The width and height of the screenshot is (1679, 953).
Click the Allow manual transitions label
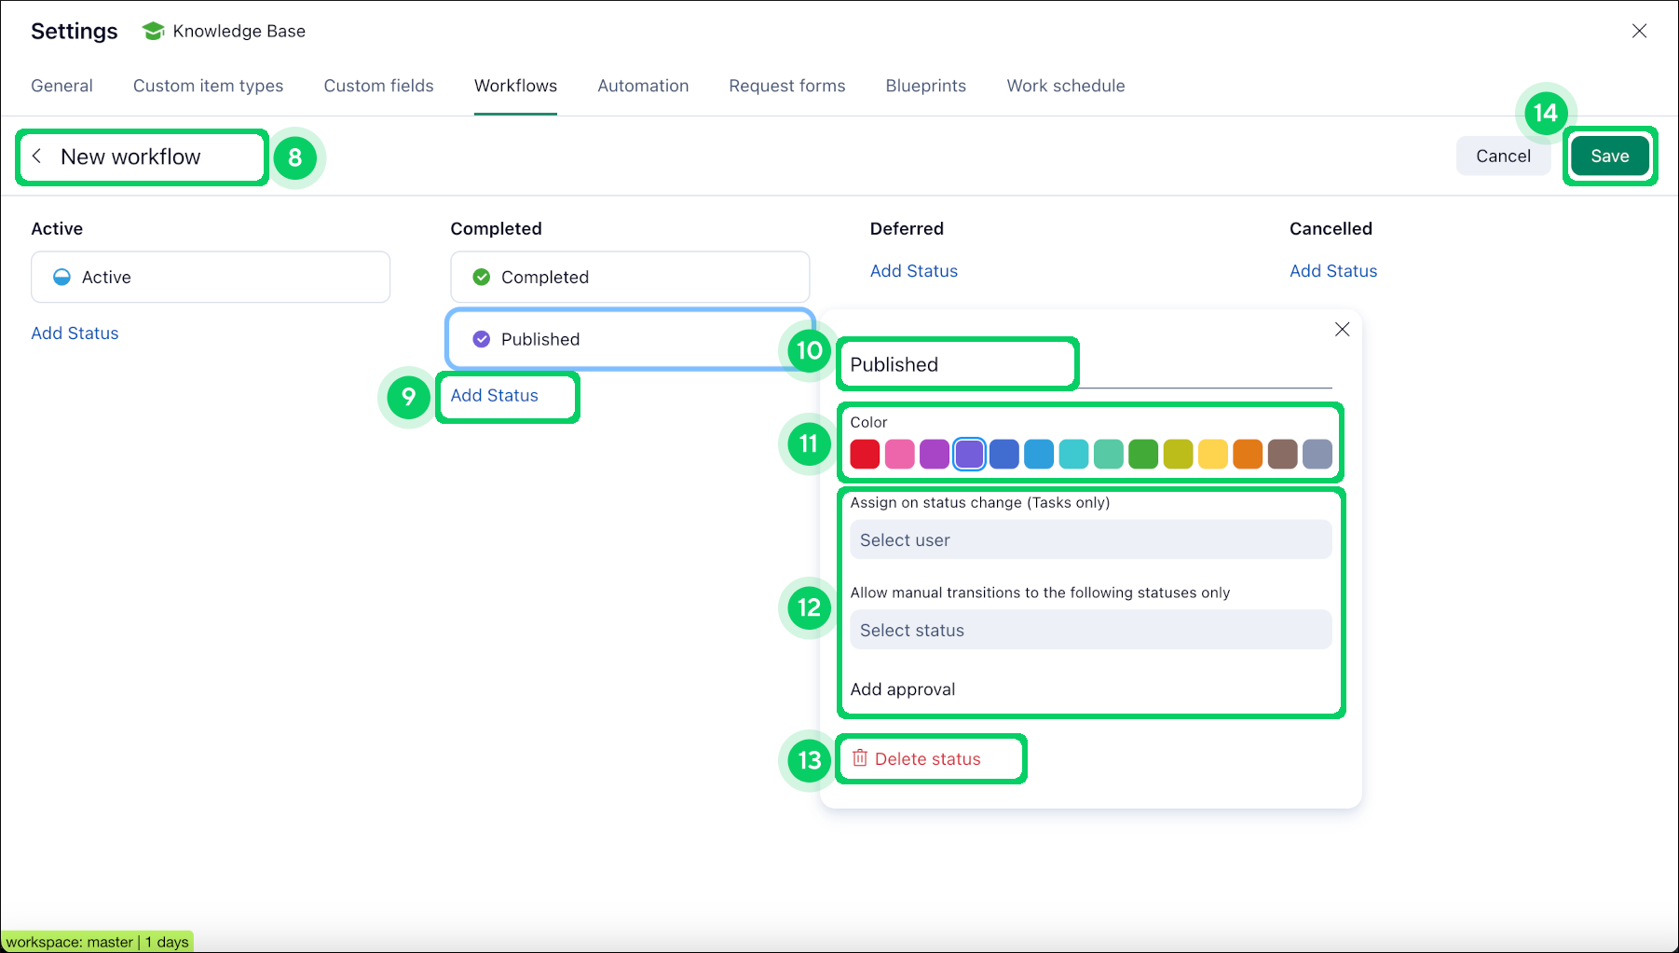tap(1040, 592)
